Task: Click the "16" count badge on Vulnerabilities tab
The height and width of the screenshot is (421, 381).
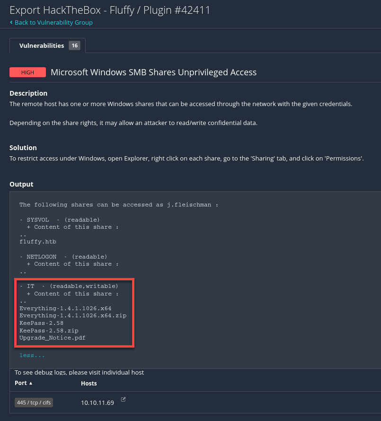Action: (74, 45)
